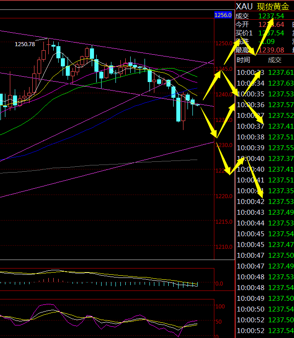
Task: Select the 10:00:36 trade row at 1237.57
Action: point(265,105)
